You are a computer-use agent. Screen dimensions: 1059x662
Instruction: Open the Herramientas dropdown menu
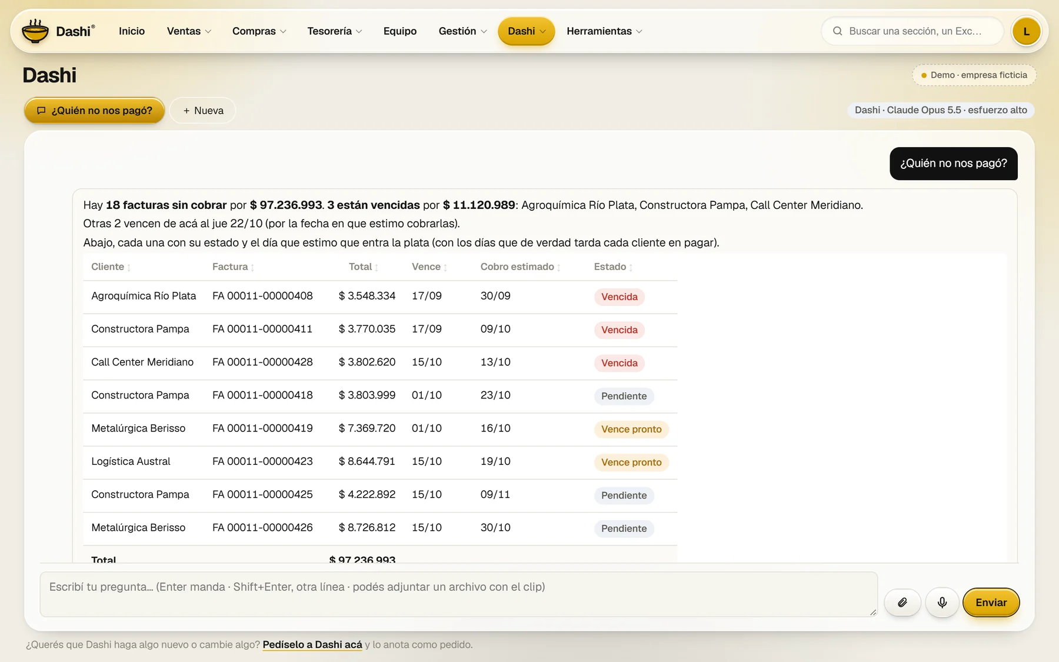(604, 31)
